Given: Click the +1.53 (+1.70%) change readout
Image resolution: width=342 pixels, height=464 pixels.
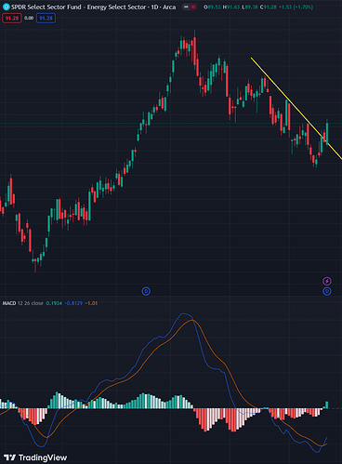Looking at the screenshot, I should (x=296, y=7).
